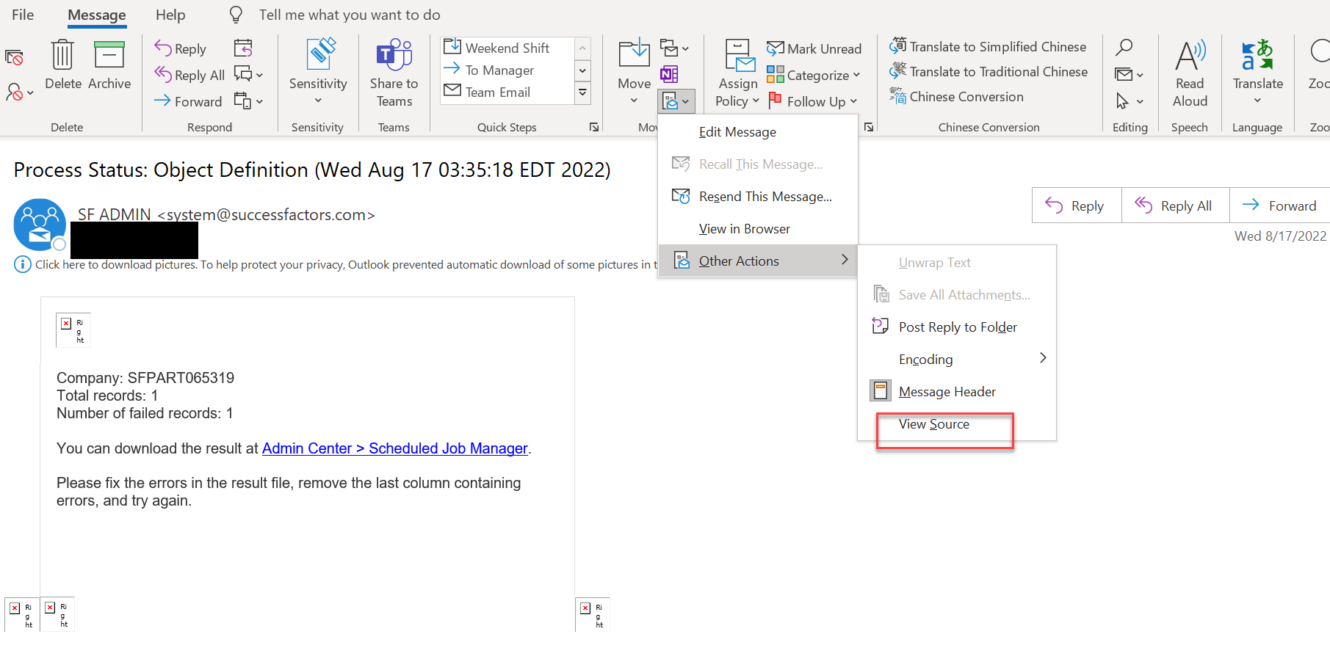Choose View Source in submenu

point(957,424)
